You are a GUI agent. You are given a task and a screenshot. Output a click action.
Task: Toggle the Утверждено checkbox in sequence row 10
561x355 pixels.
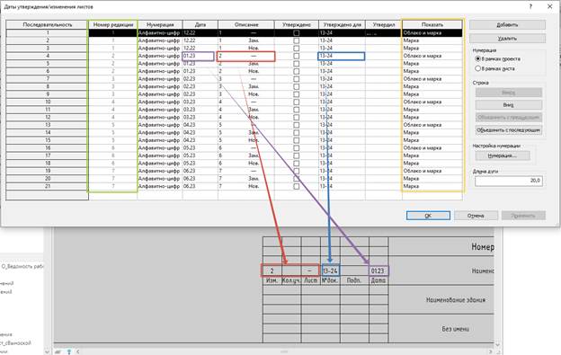tap(297, 102)
